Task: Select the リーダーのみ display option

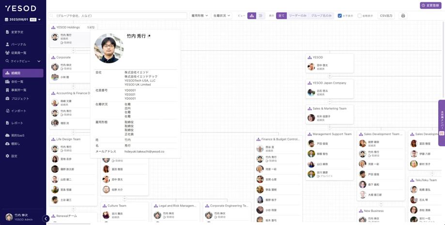Action: [297, 16]
